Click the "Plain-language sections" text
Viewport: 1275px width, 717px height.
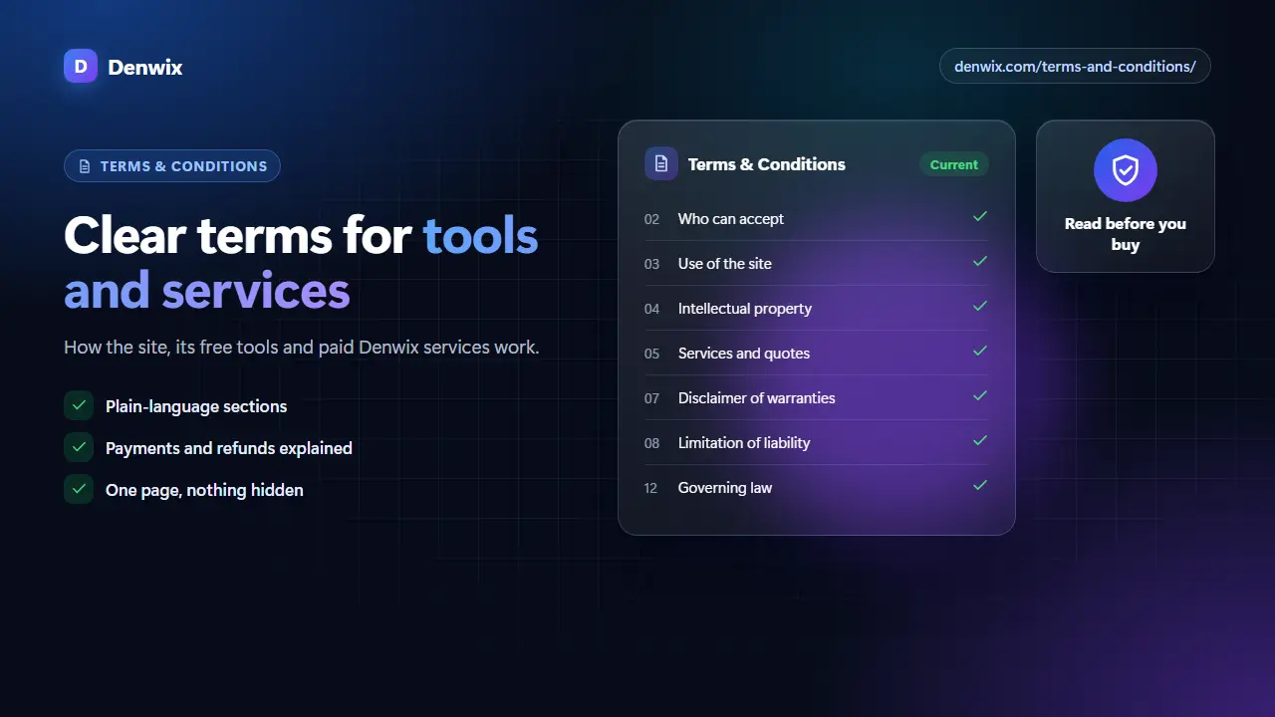point(196,406)
